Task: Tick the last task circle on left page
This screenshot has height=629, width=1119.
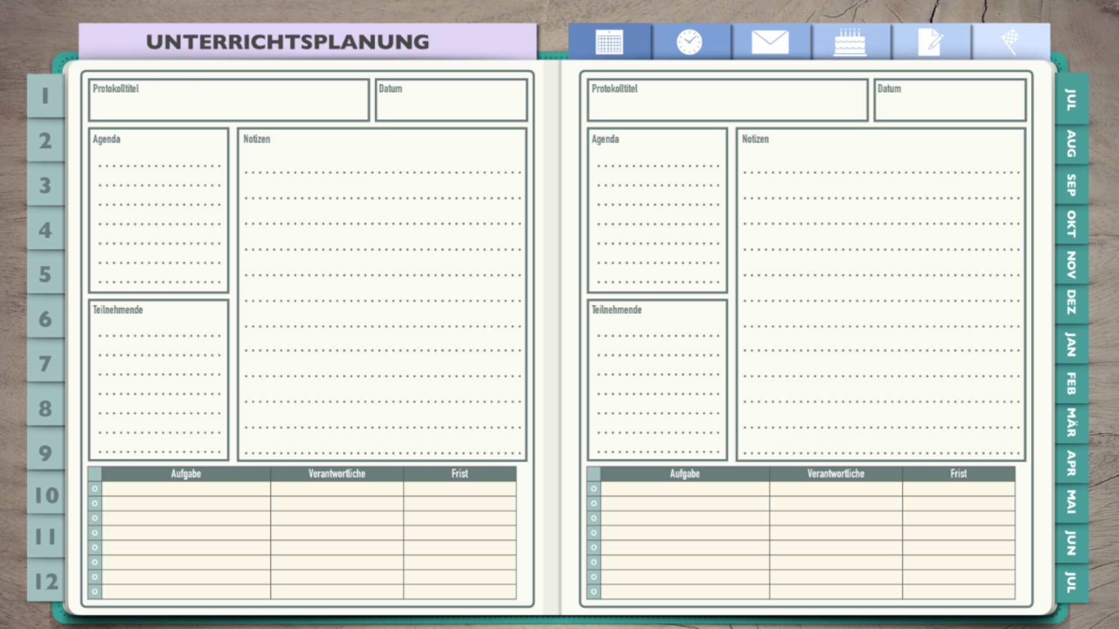Action: (94, 592)
